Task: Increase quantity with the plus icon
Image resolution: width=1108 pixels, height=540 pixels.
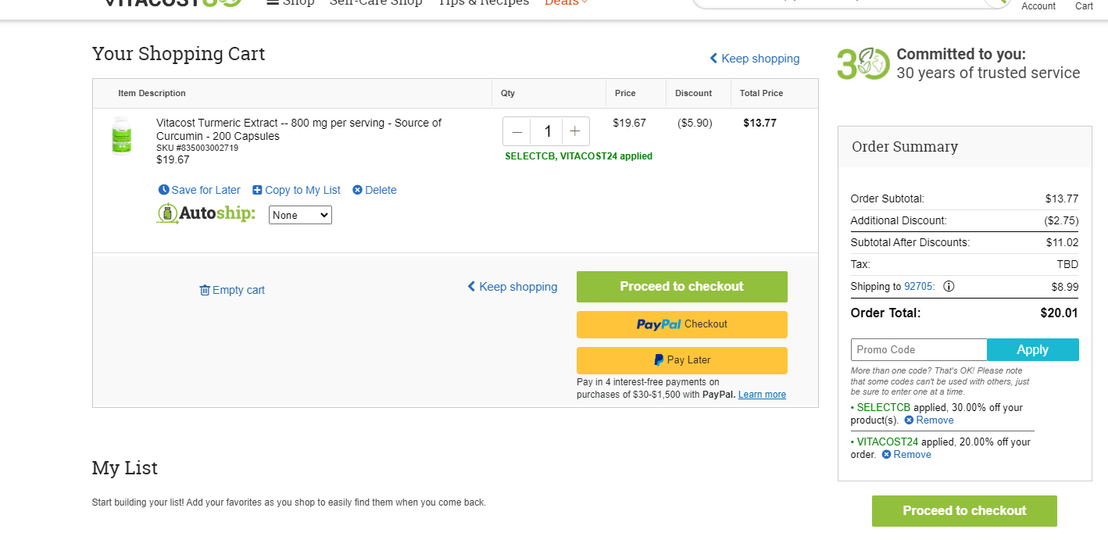Action: click(x=575, y=131)
